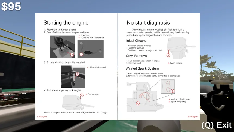Image resolution: width=234 pixels, height=132 pixels.
Task: Click the note about diagnostics on next page
Action: click(x=76, y=113)
